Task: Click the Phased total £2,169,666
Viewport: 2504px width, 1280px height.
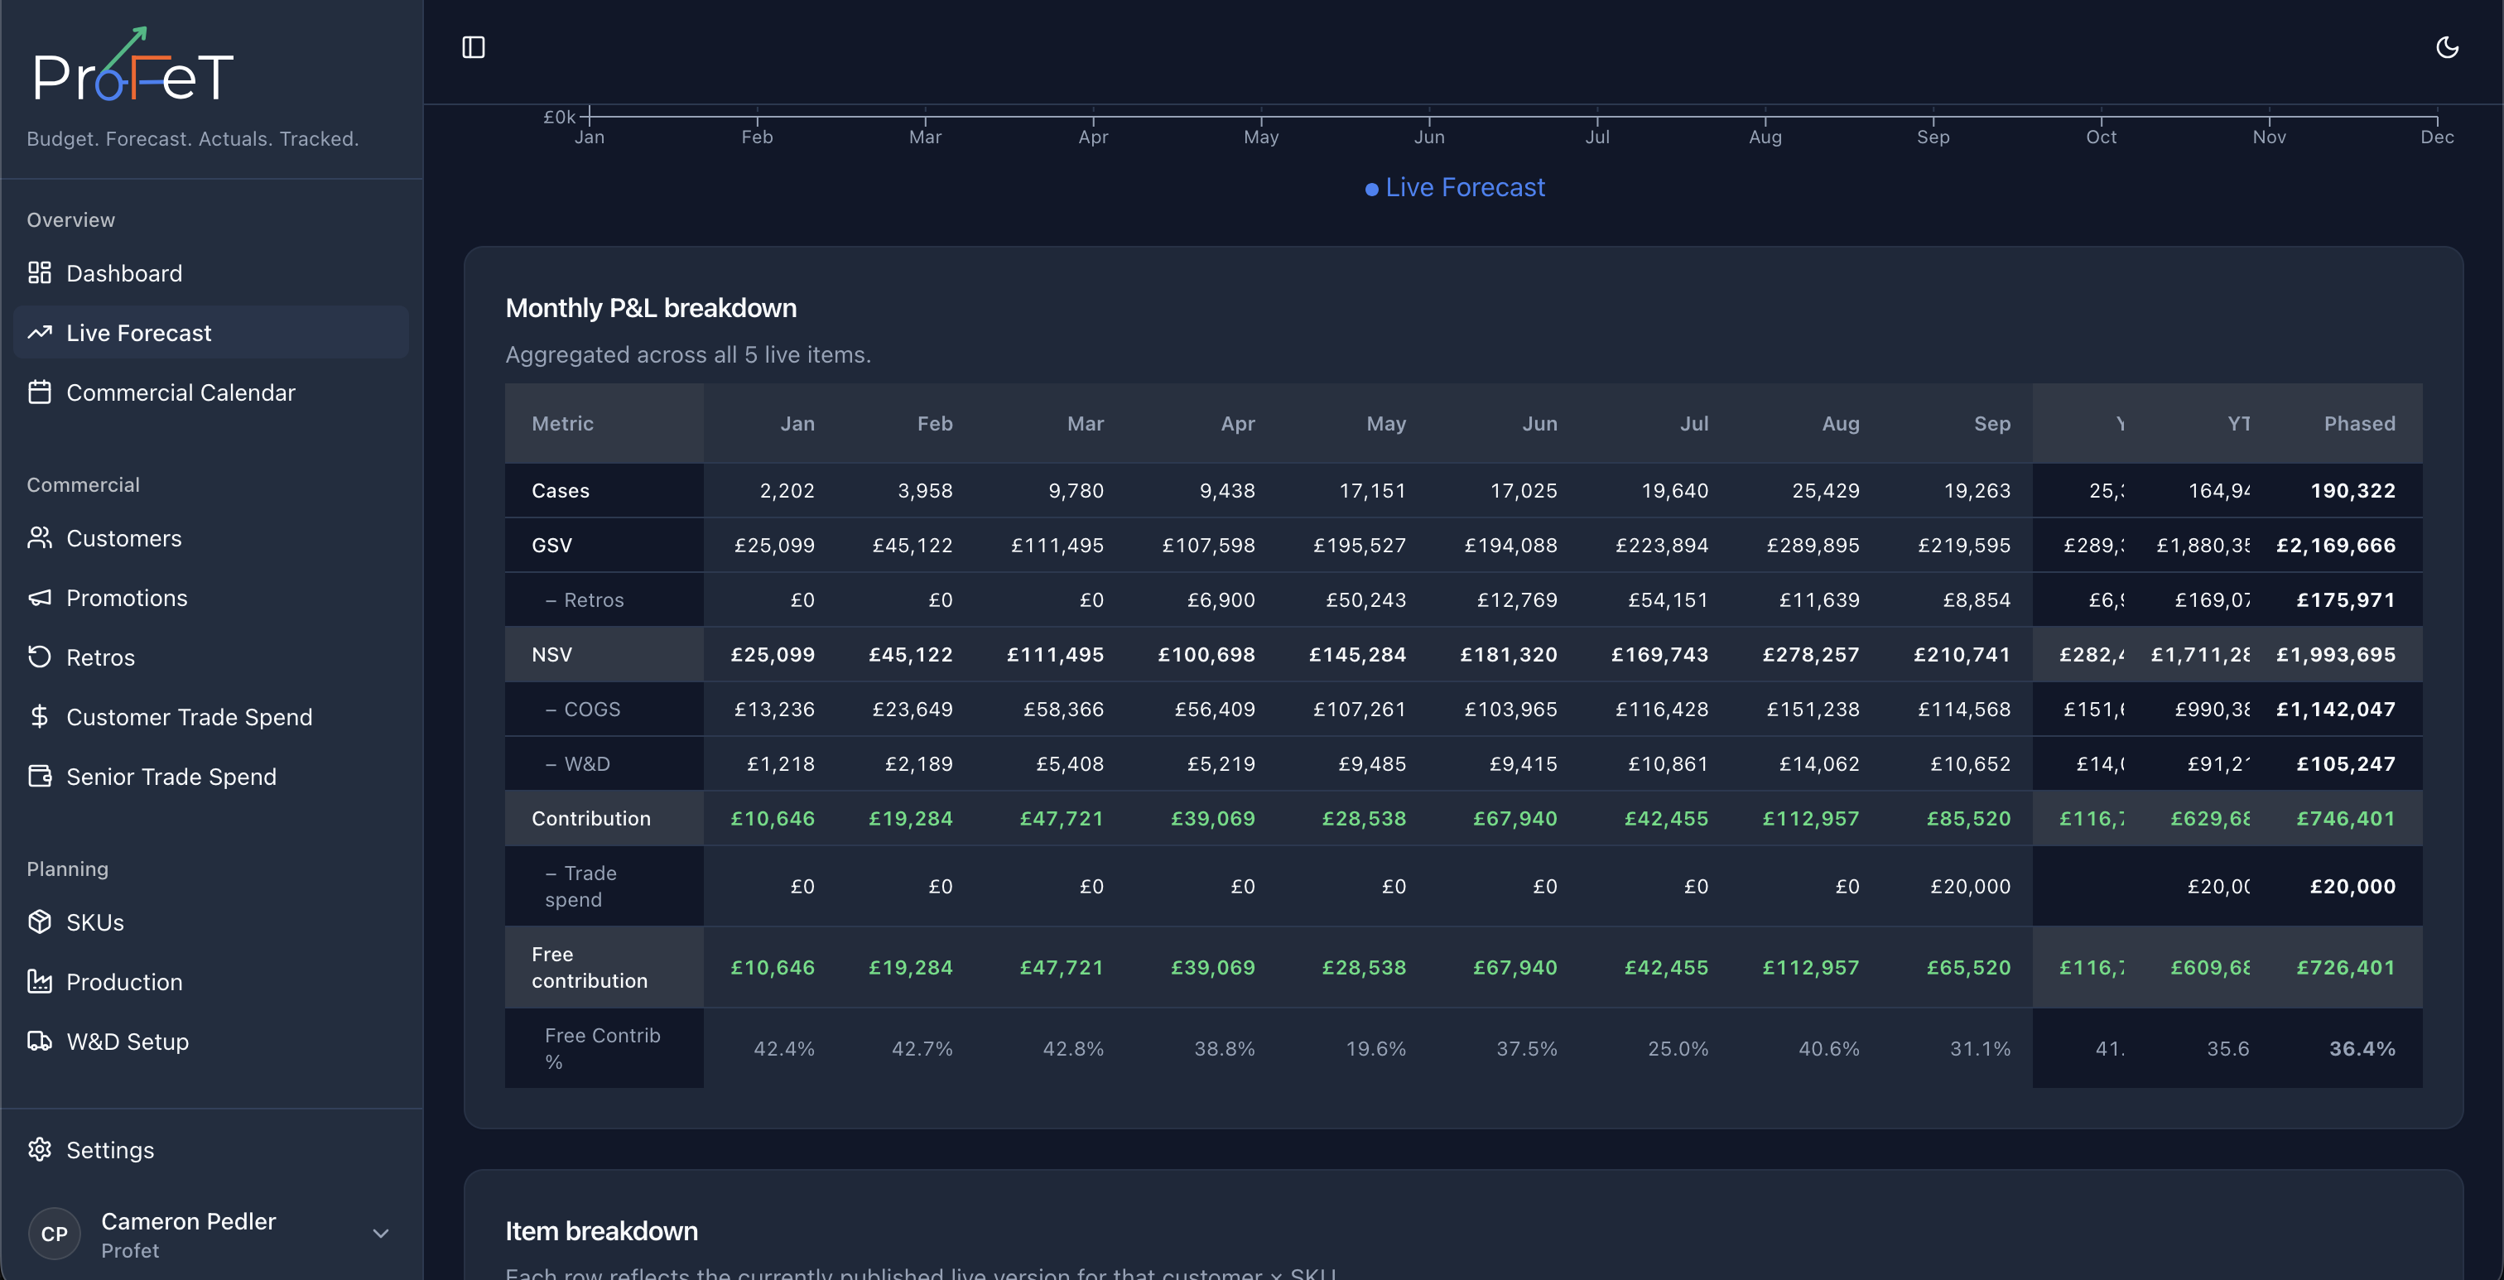Action: 2335,544
